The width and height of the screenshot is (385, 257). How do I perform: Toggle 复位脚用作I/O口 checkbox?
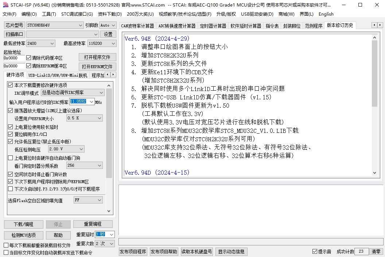click(11, 134)
